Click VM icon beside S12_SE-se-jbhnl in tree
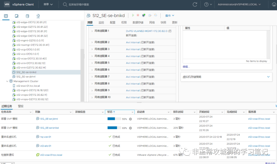The image size is (277, 164). (14, 76)
